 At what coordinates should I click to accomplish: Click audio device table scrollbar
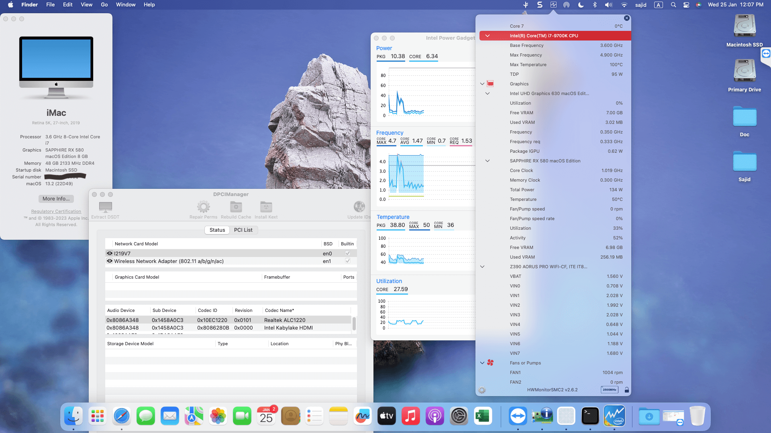pyautogui.click(x=354, y=324)
